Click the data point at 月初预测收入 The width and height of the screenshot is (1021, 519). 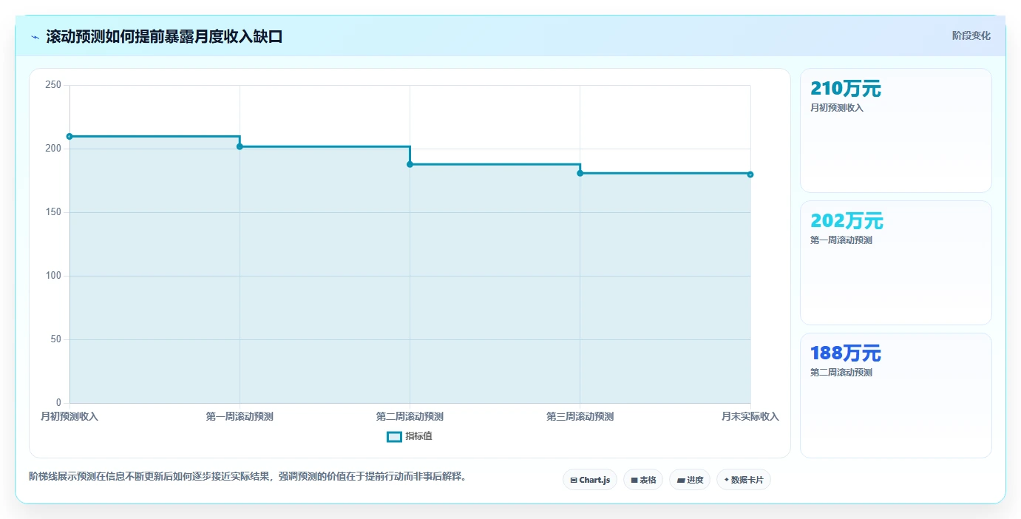tap(69, 136)
